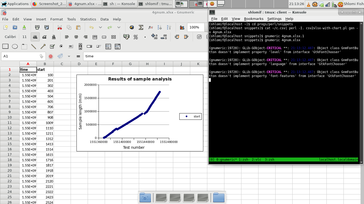Image resolution: width=364 pixels, height=204 pixels.
Task: Click the formula bar cancel button
Action: [x=51, y=56]
